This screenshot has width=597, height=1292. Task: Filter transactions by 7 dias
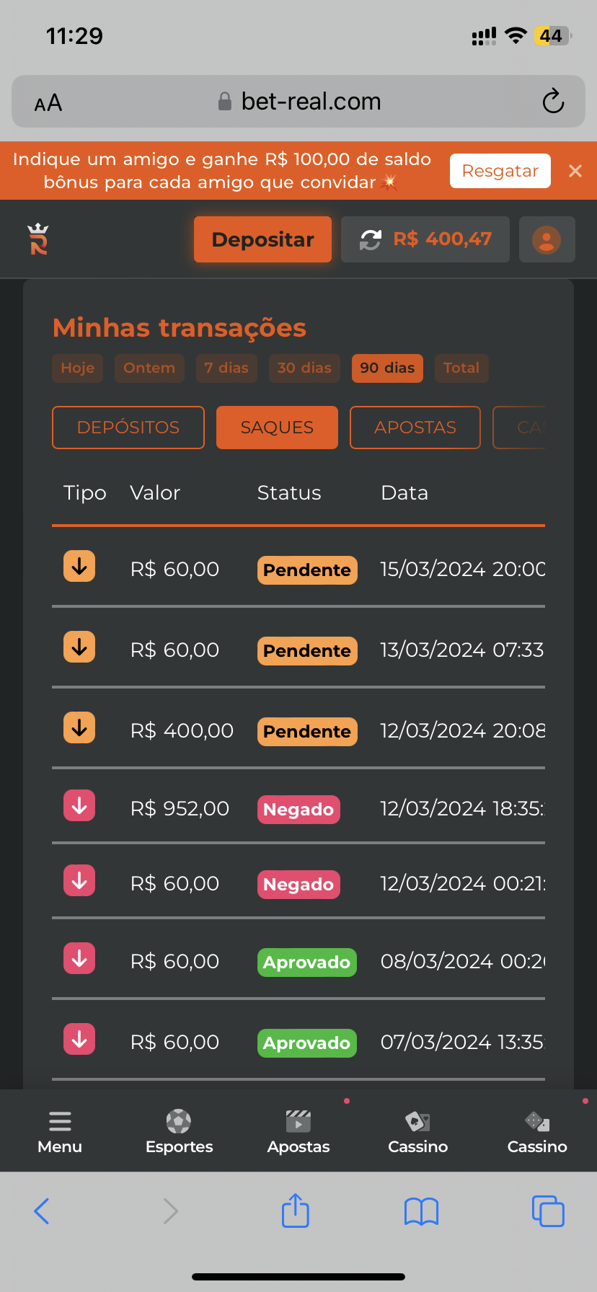click(226, 368)
